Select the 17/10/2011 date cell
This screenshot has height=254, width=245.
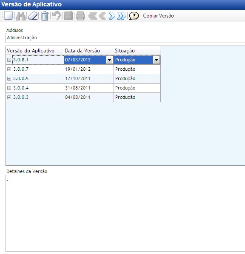point(89,79)
